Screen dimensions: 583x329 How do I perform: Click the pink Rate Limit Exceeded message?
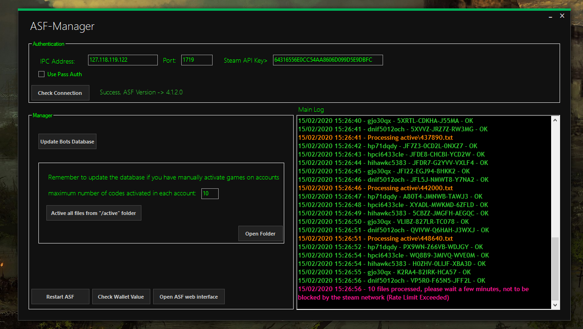click(x=413, y=293)
